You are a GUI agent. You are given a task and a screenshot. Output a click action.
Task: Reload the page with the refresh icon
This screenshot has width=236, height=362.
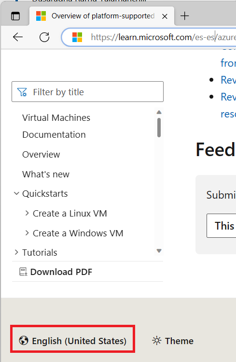[44, 37]
